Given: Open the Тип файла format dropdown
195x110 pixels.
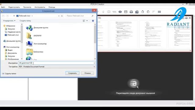Looking at the screenshot, I should pyautogui.click(x=94, y=67).
